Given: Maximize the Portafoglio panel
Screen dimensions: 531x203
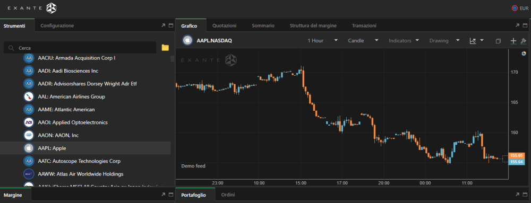Looking at the screenshot, I should point(525,195).
